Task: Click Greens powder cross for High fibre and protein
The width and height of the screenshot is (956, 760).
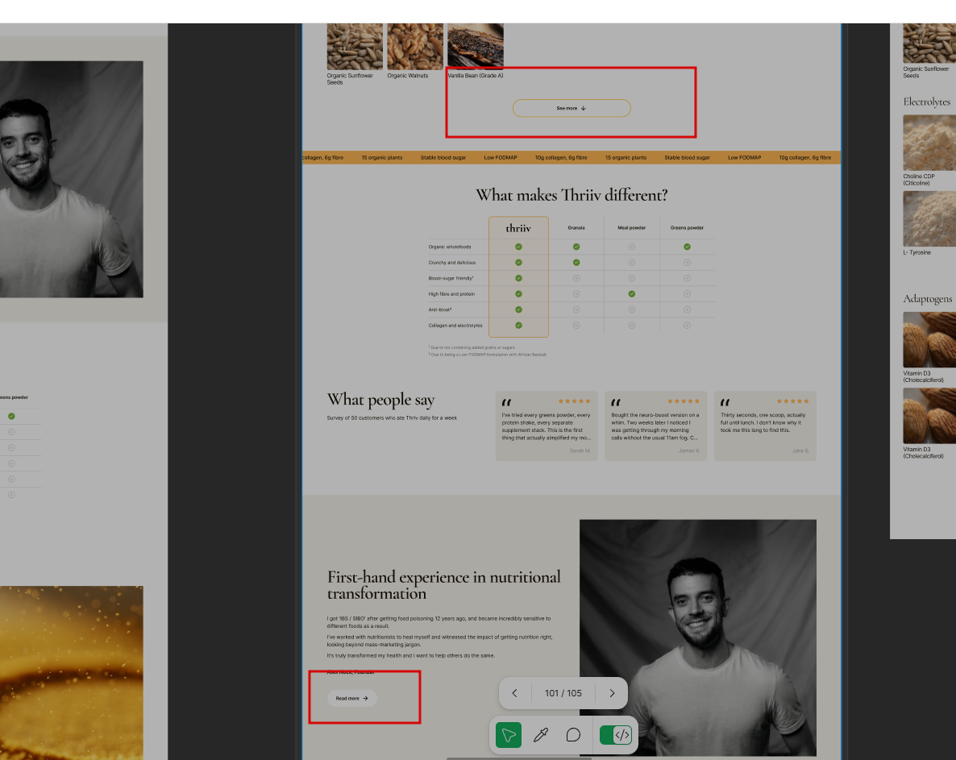Action: [x=687, y=293]
